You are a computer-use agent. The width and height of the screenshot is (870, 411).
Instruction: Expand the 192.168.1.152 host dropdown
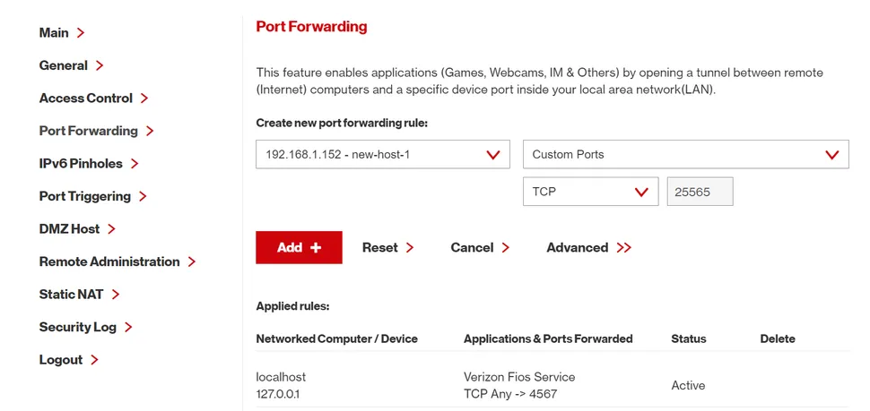click(382, 154)
